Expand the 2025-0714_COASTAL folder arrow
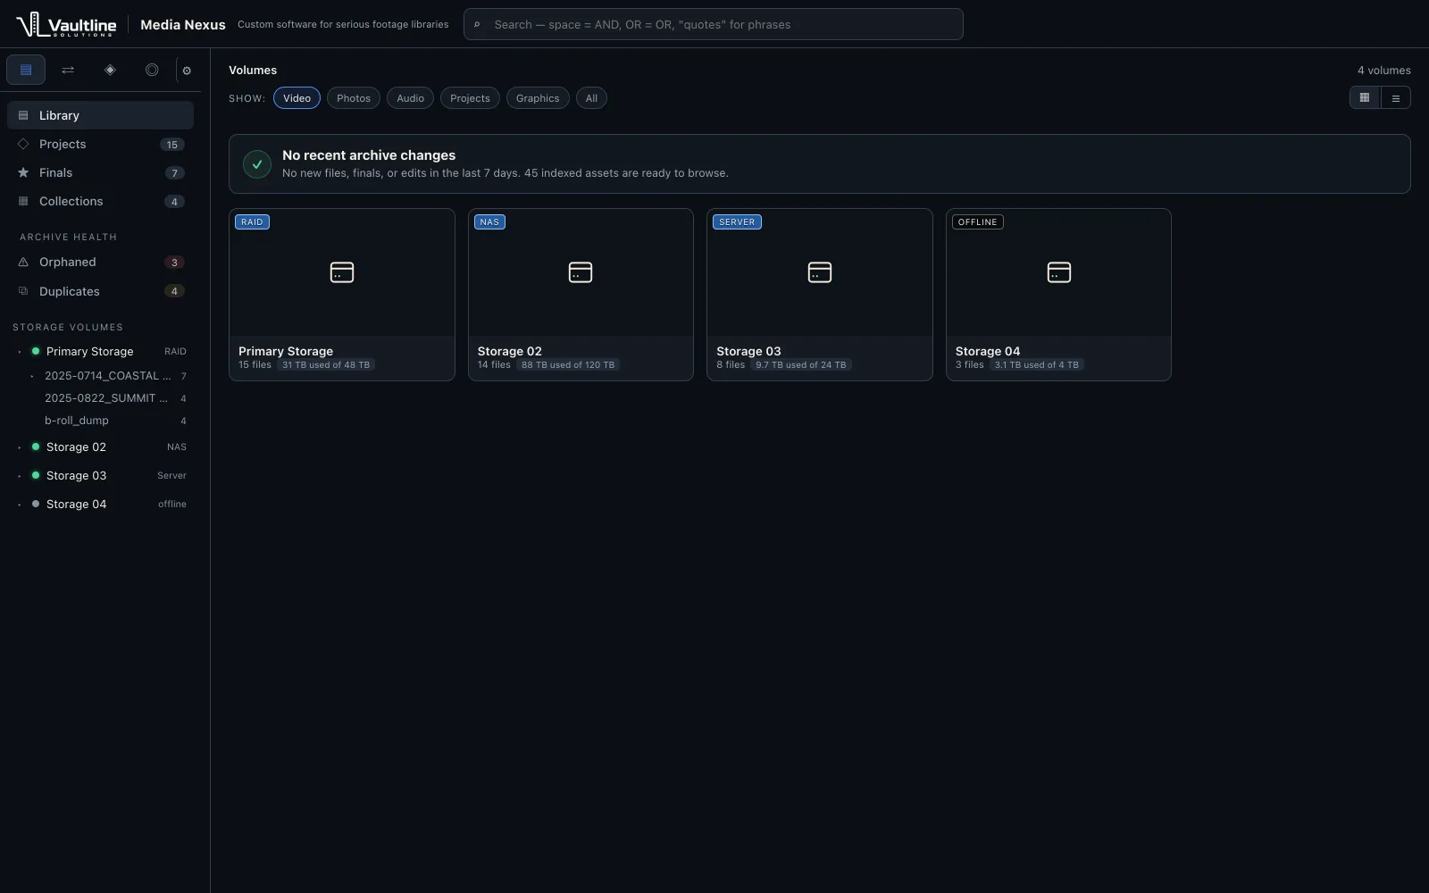 (32, 376)
